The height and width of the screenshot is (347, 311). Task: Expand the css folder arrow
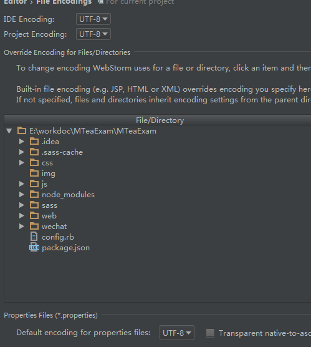click(x=21, y=163)
